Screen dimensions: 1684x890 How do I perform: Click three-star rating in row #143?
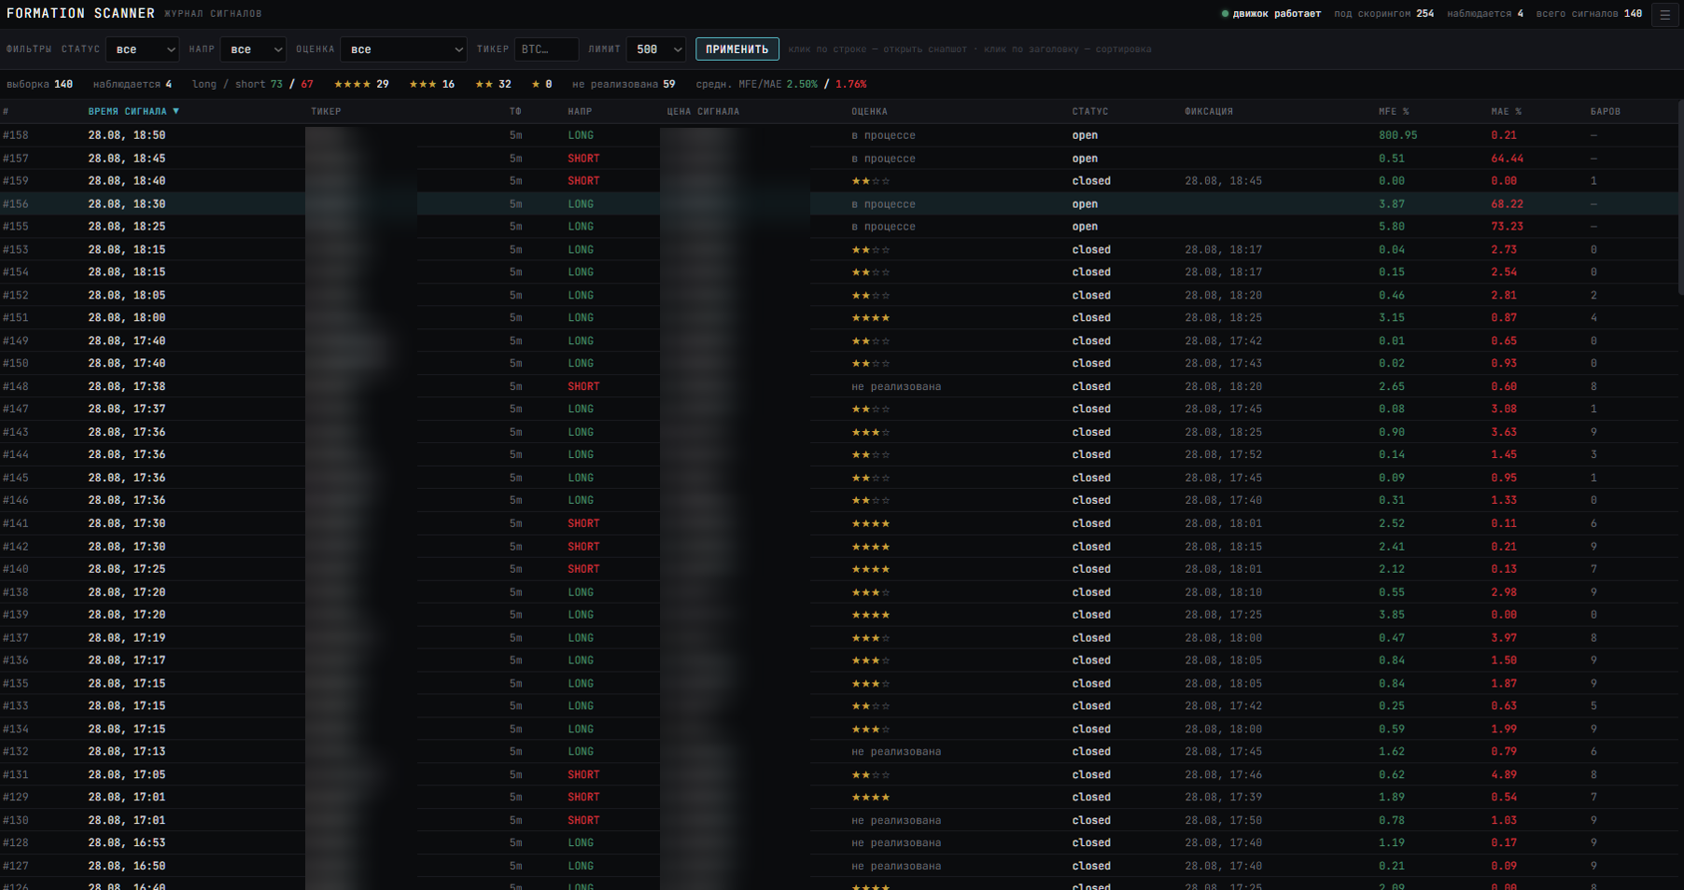(x=870, y=432)
